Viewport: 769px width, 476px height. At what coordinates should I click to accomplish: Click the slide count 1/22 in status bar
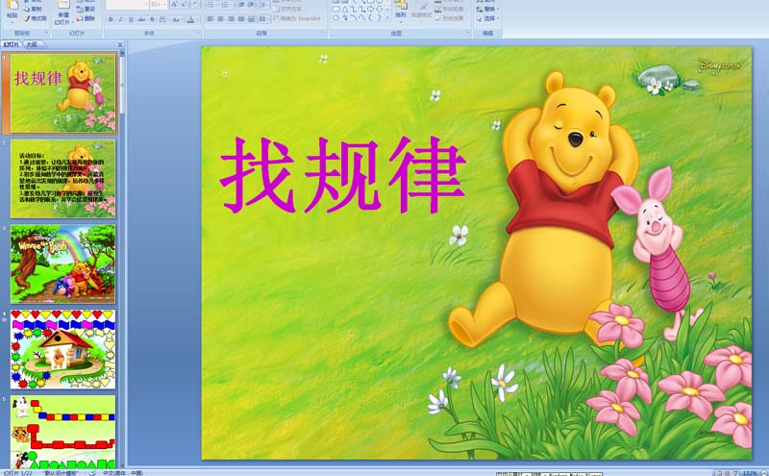18,473
